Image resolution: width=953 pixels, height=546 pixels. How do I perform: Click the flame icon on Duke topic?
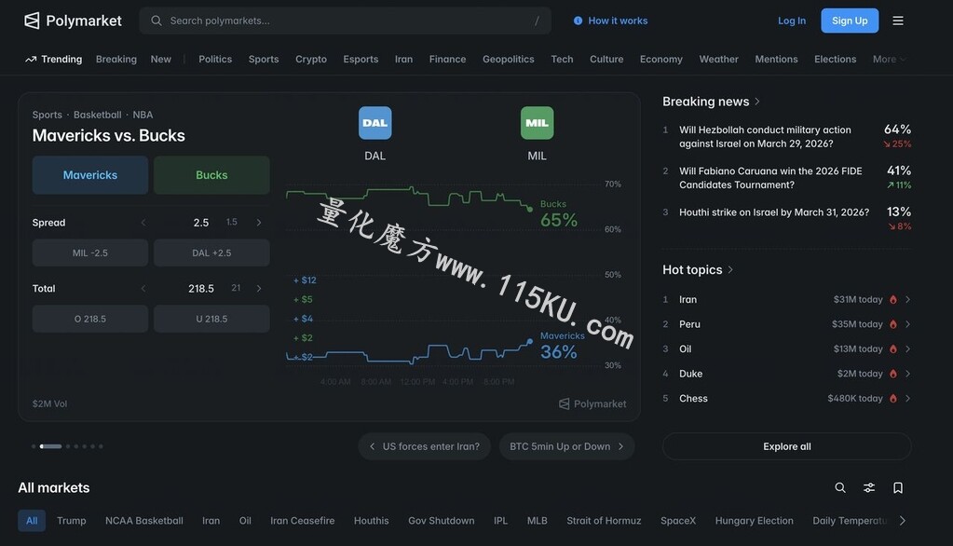pos(892,374)
